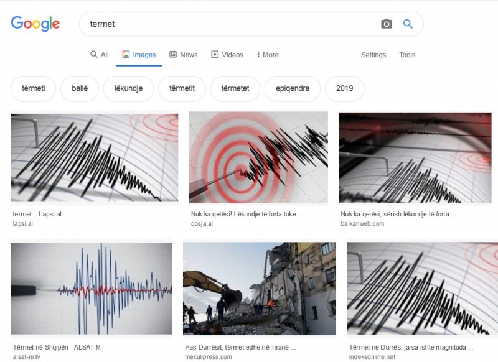Open Settings menu

(x=373, y=55)
